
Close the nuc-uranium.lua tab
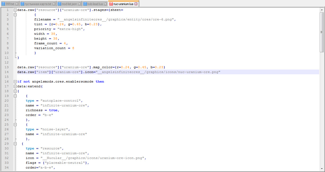pyautogui.click(x=136, y=4)
